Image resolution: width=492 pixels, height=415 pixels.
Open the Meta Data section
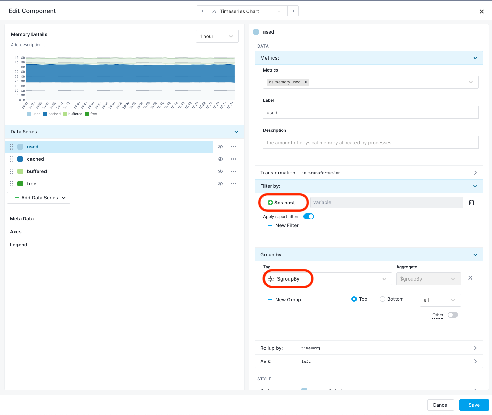coord(22,219)
